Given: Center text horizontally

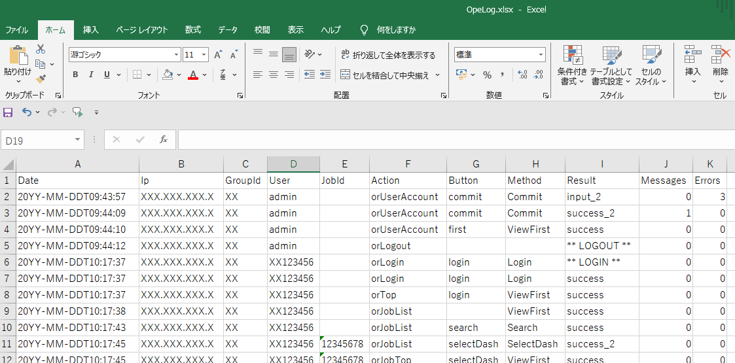Looking at the screenshot, I should pos(274,75).
